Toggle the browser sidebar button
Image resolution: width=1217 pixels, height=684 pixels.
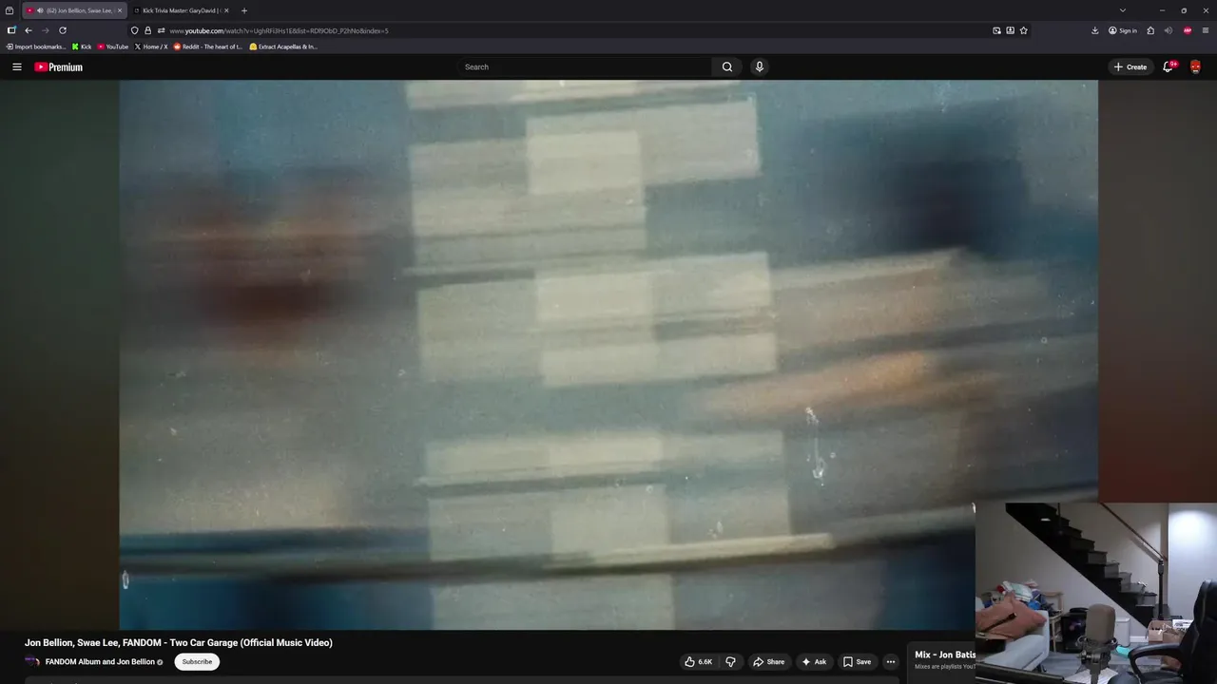pos(11,30)
